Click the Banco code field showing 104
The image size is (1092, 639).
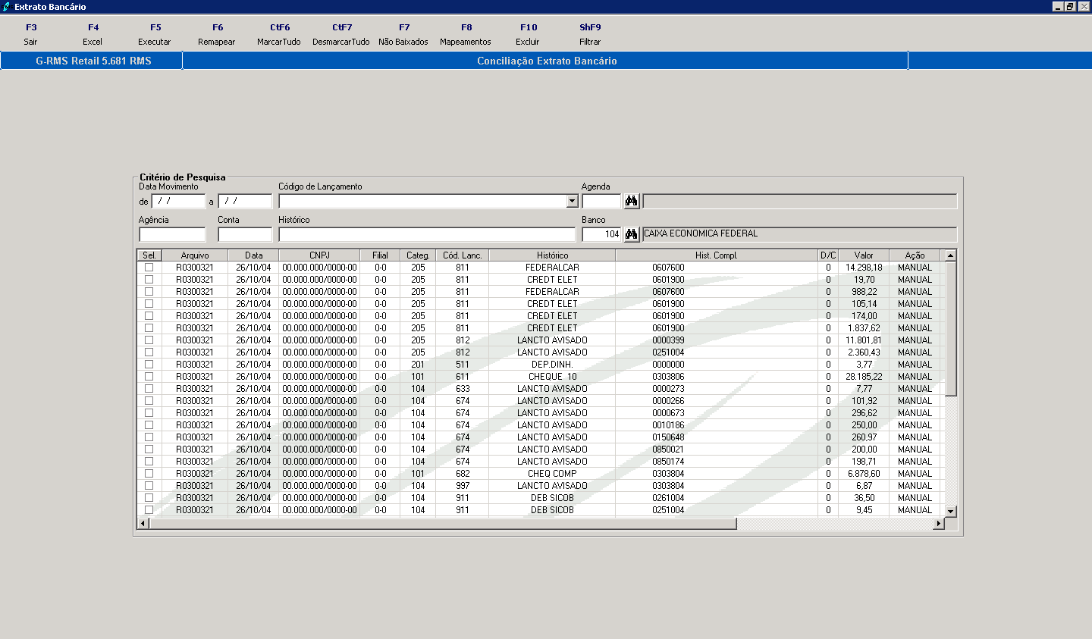point(601,234)
